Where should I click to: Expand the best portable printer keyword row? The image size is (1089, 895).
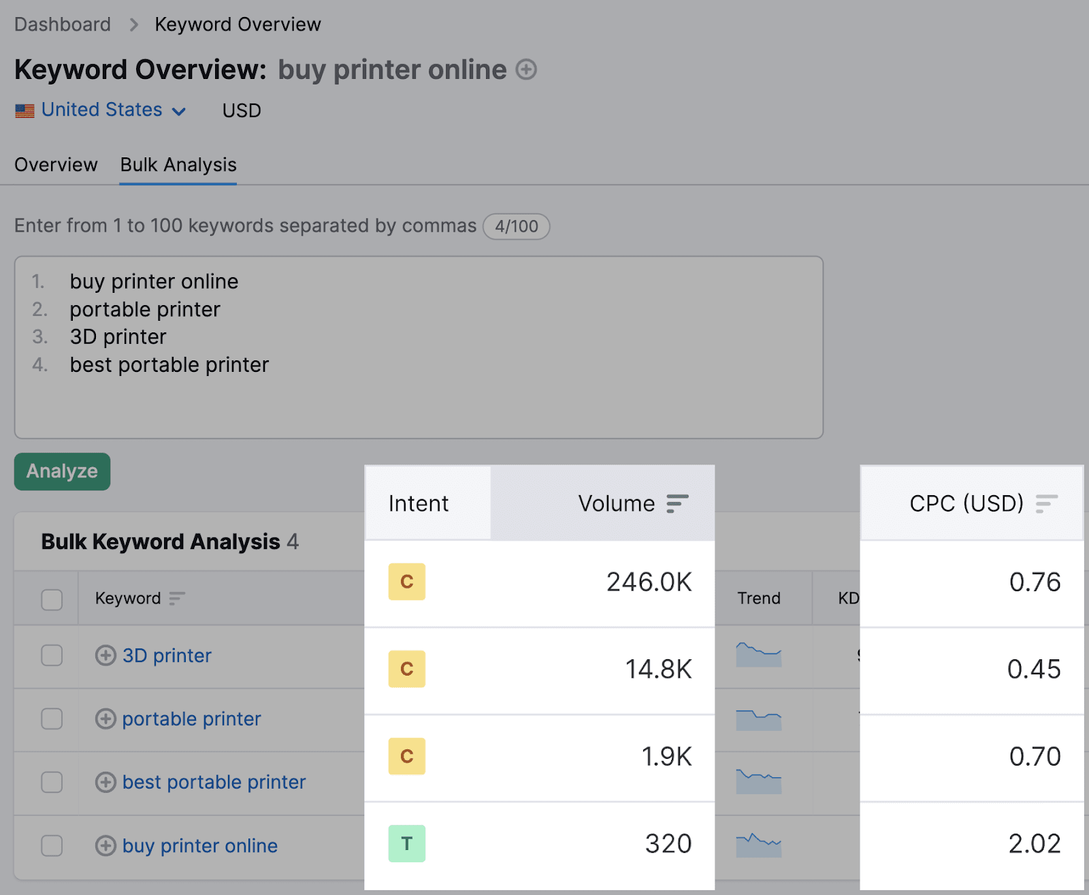click(106, 782)
